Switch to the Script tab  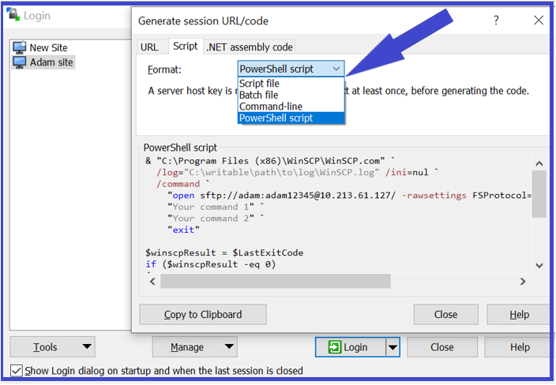[186, 46]
